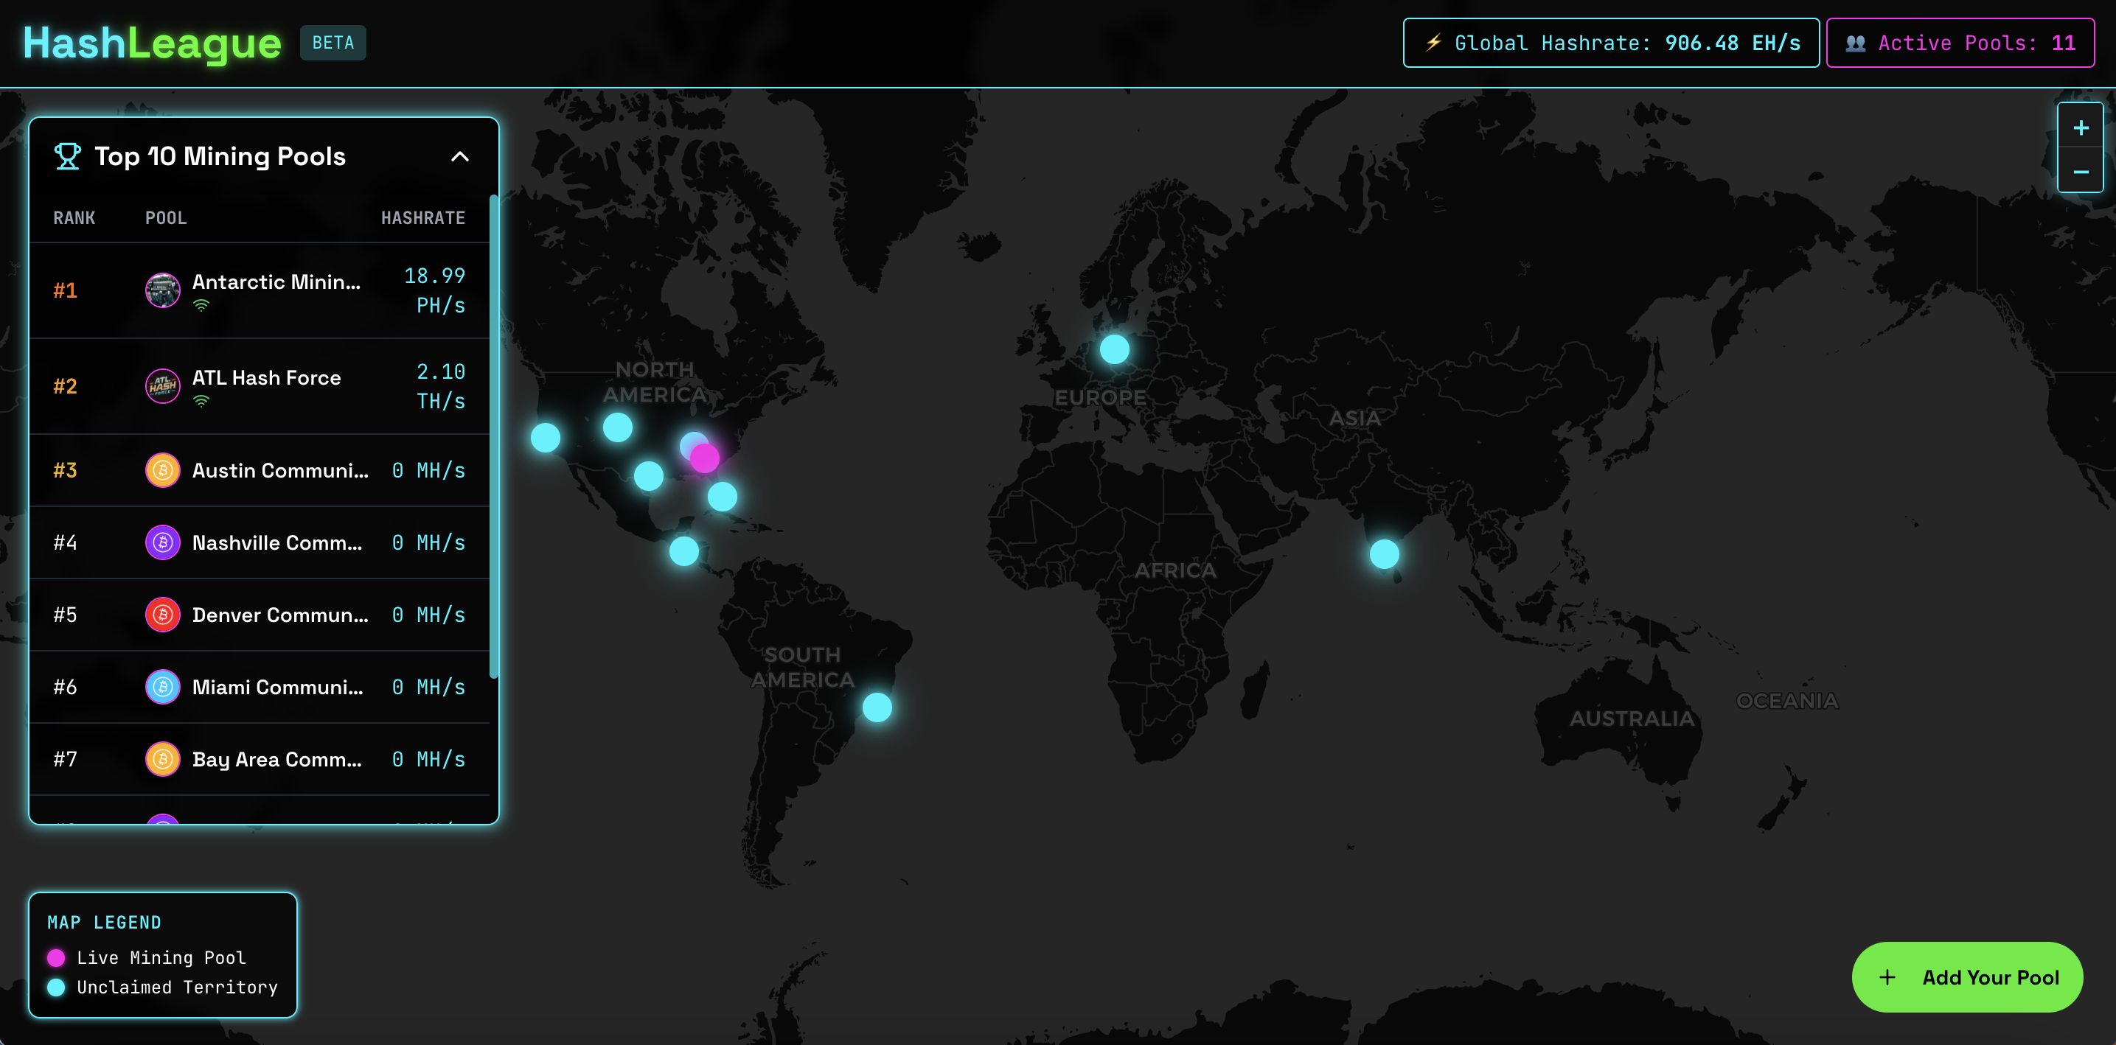Click the Austin Community orange bitcoin icon
This screenshot has width=2116, height=1045.
pos(163,470)
